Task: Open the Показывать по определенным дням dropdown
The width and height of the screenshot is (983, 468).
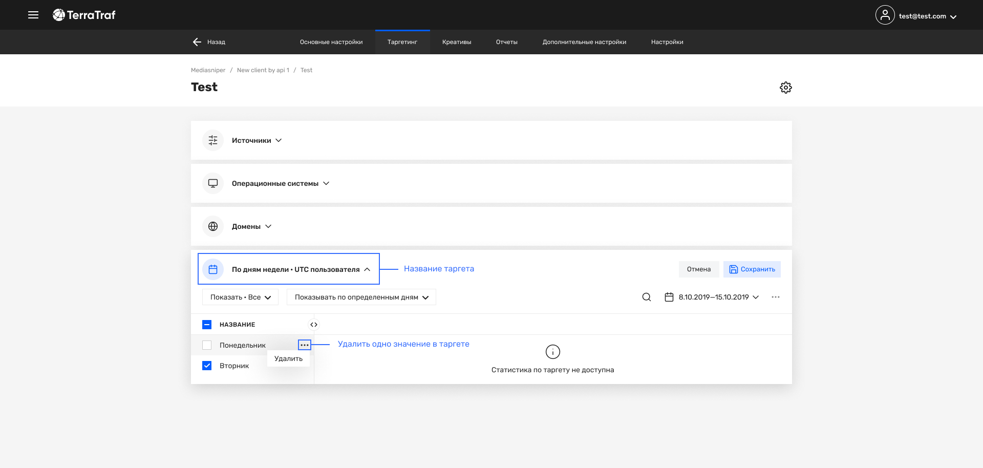Action: [361, 297]
